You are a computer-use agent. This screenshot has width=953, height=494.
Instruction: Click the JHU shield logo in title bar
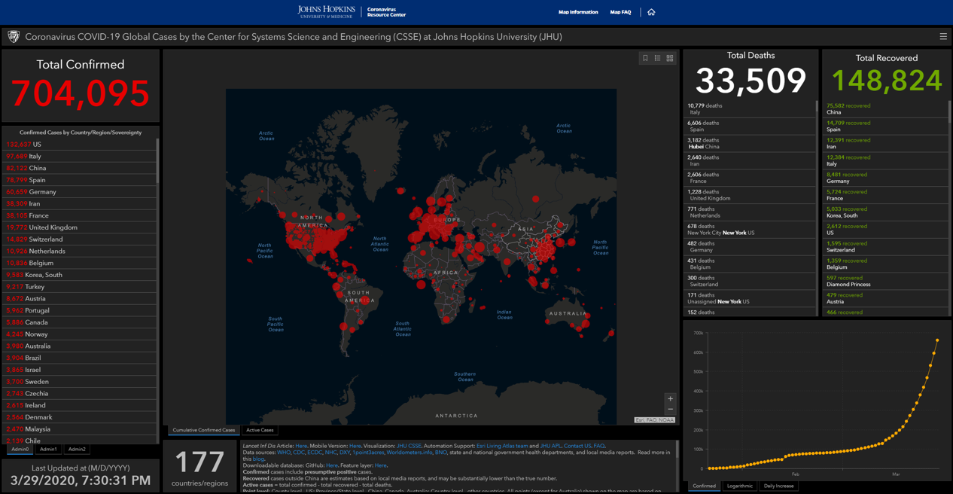tap(14, 36)
